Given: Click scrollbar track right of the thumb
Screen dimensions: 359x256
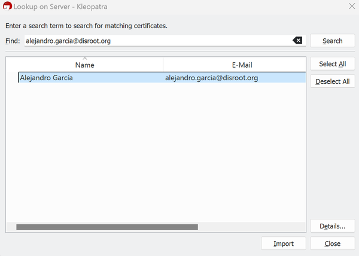Looking at the screenshot, I should (251, 227).
